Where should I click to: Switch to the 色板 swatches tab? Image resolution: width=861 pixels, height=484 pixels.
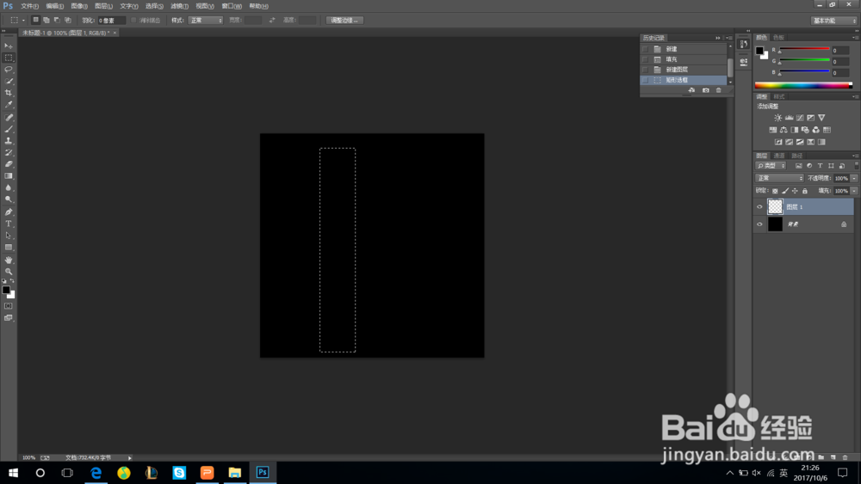pos(779,37)
